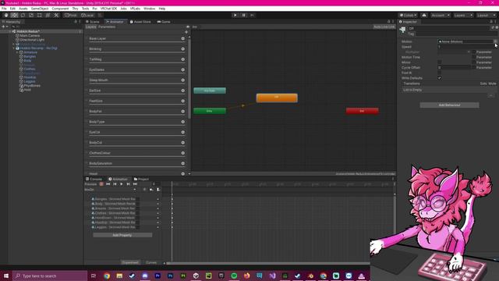Open the GameObject menu
499x281 pixels.
coord(40,9)
